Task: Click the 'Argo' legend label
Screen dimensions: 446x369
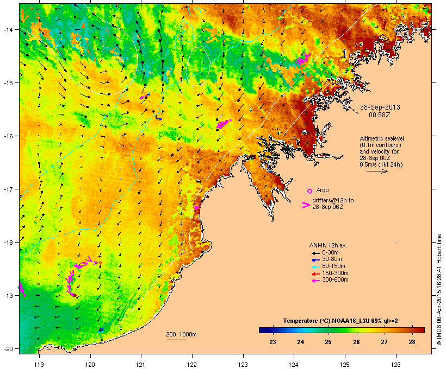Action: coord(323,190)
